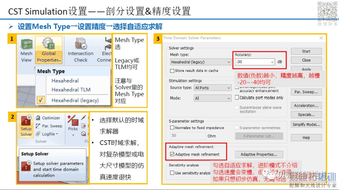This screenshot has height=190, width=339.
Task: Open the Acceleration settings
Action: [306, 105]
